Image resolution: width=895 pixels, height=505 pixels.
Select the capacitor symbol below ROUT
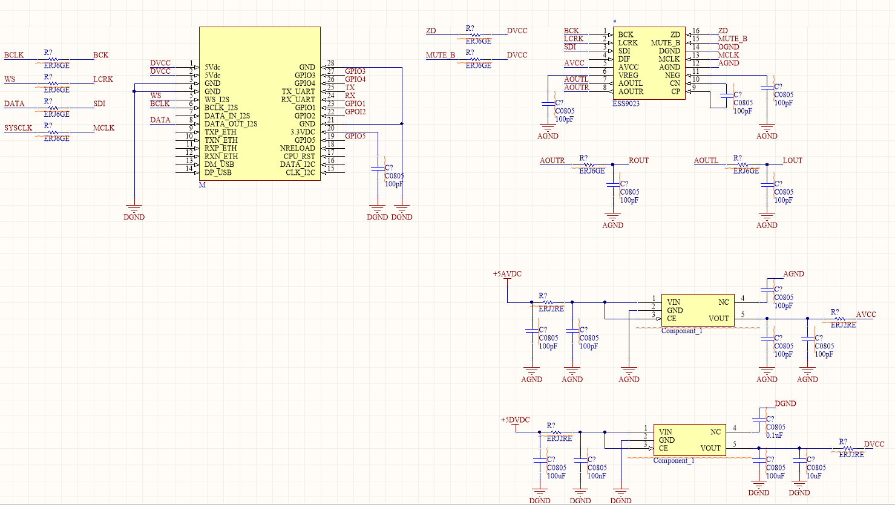pyautogui.click(x=612, y=186)
